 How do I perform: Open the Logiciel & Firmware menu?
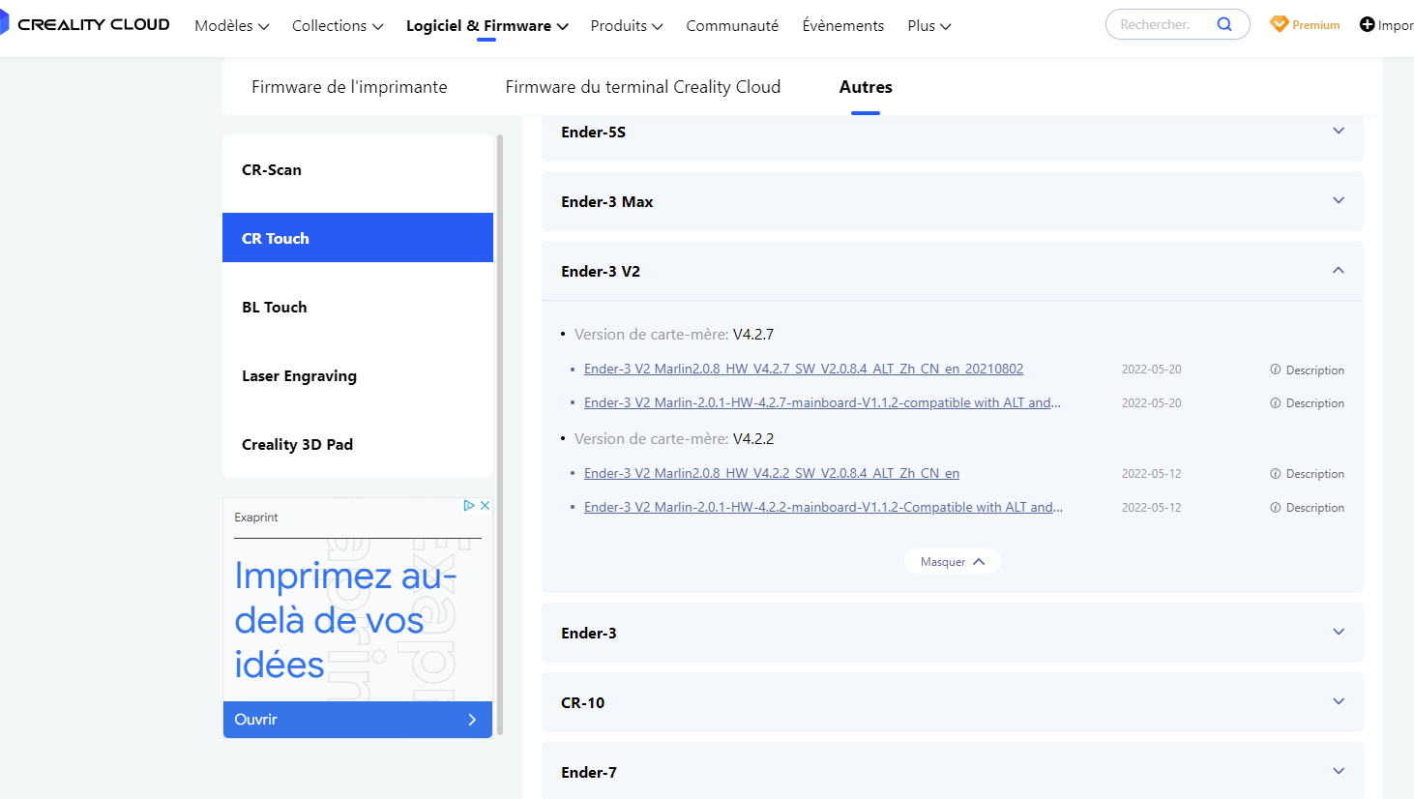(486, 26)
